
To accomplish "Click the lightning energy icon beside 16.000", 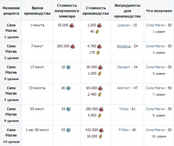I will point(101,137).
